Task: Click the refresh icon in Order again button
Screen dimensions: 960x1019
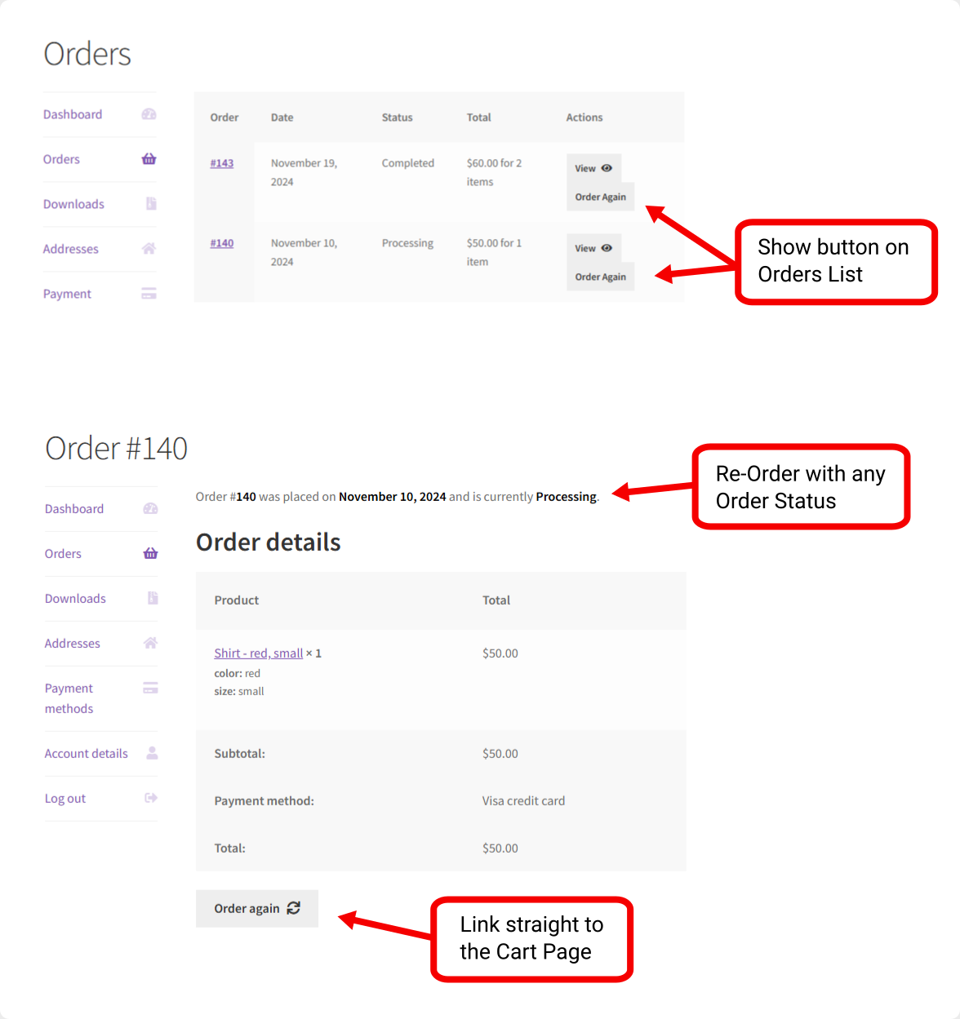Action: [293, 908]
